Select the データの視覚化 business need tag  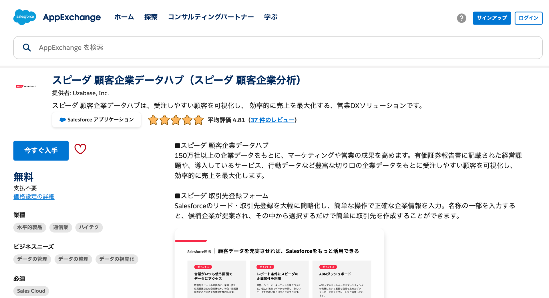point(117,259)
